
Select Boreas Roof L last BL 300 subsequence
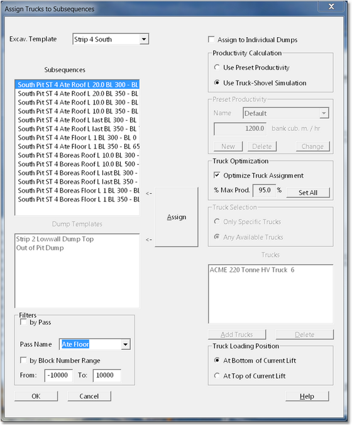point(77,173)
